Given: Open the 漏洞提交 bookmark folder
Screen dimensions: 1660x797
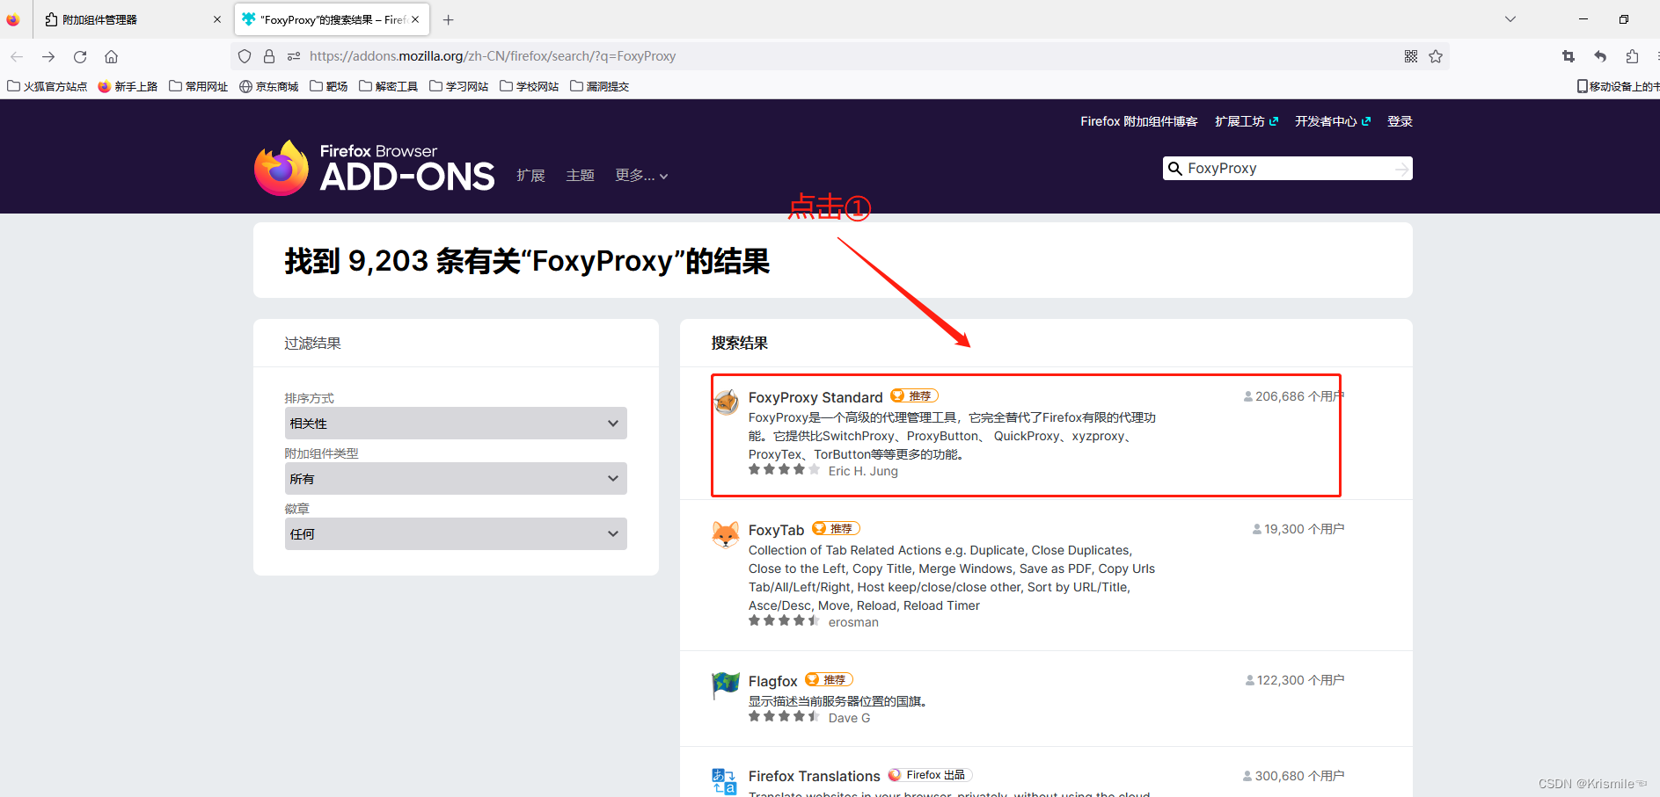Looking at the screenshot, I should point(600,86).
